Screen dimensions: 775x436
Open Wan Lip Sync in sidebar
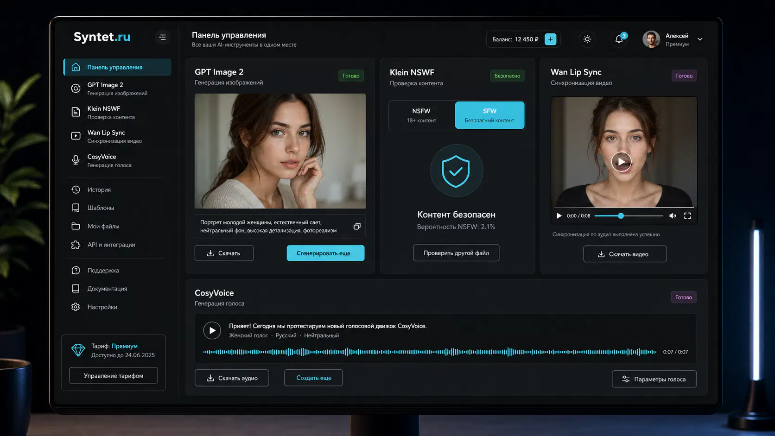[x=117, y=137]
